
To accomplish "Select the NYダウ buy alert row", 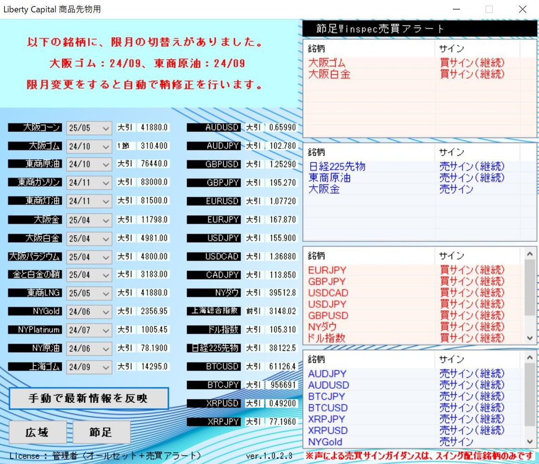I will pyautogui.click(x=414, y=327).
